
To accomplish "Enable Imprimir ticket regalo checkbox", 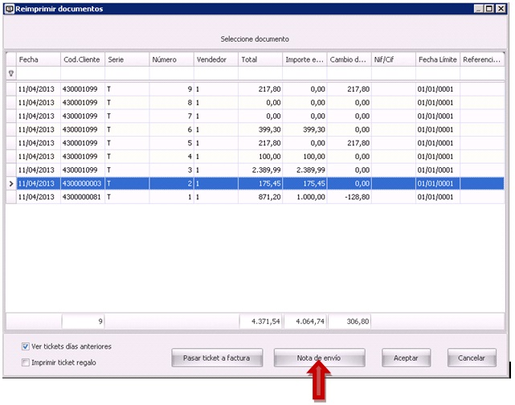I will tap(27, 362).
